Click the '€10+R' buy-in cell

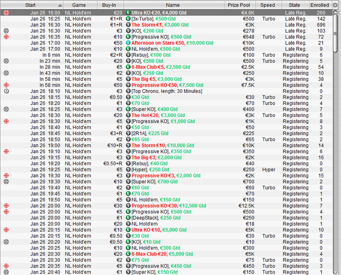coord(115,145)
